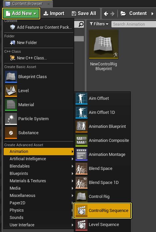This screenshot has width=156, height=232.
Task: Click the Substance icon
Action: click(11, 133)
